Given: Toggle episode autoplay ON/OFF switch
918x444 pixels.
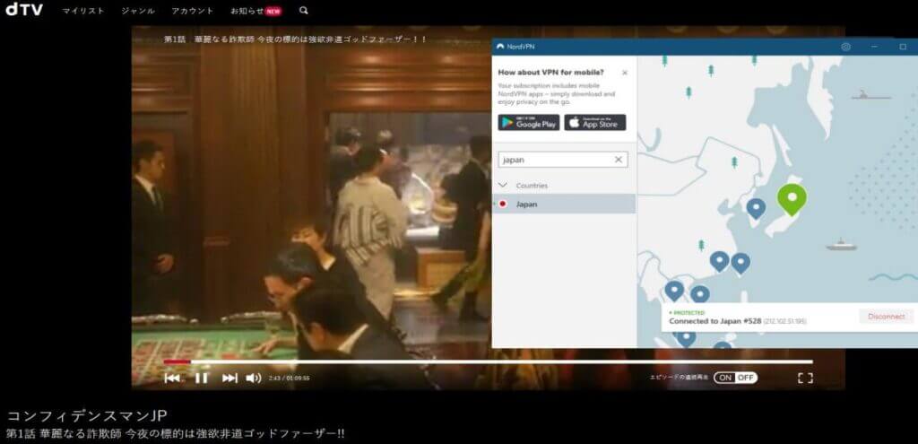Looking at the screenshot, I should pyautogui.click(x=735, y=378).
